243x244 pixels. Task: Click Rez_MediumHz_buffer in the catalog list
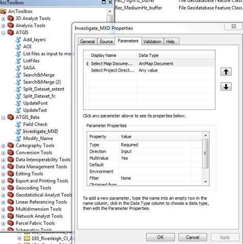[x=138, y=8]
